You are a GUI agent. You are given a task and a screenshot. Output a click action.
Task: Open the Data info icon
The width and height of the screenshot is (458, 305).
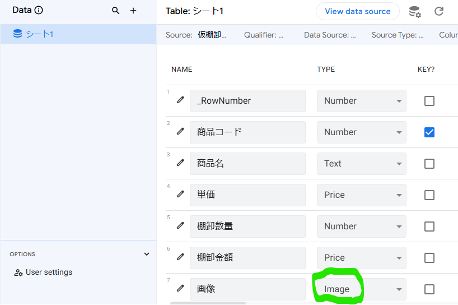point(39,10)
